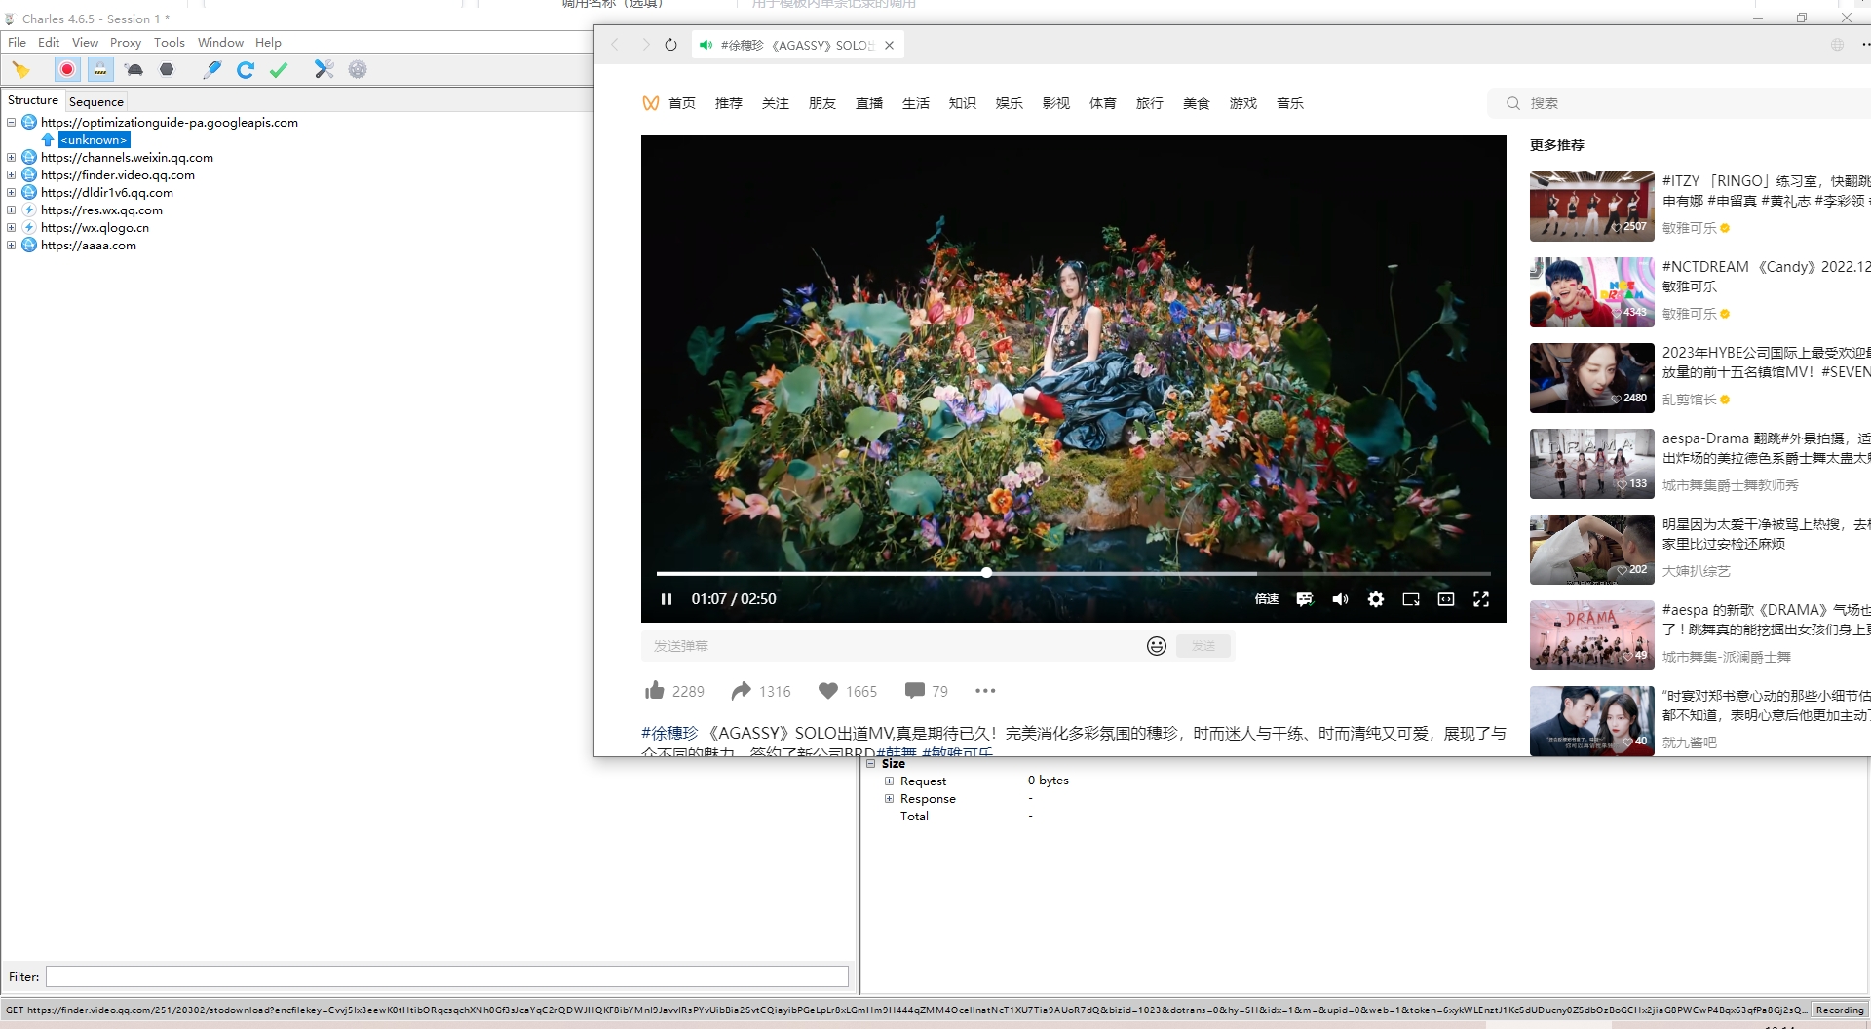Click the video progress bar handle
Image resolution: width=1871 pixels, height=1029 pixels.
point(987,573)
